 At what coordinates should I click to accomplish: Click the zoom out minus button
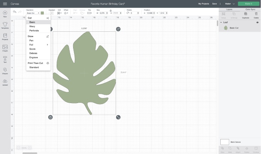[x=18, y=148]
